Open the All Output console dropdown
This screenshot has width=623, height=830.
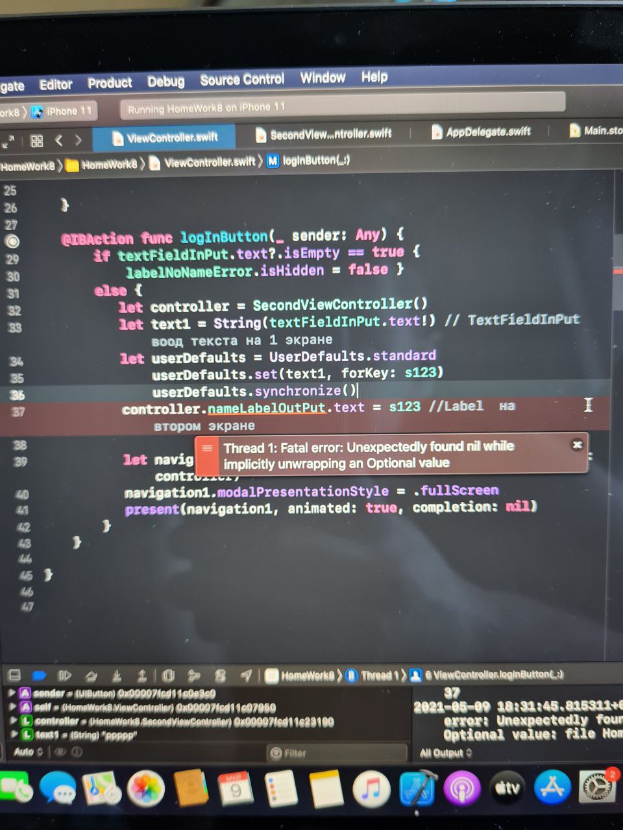click(x=446, y=753)
